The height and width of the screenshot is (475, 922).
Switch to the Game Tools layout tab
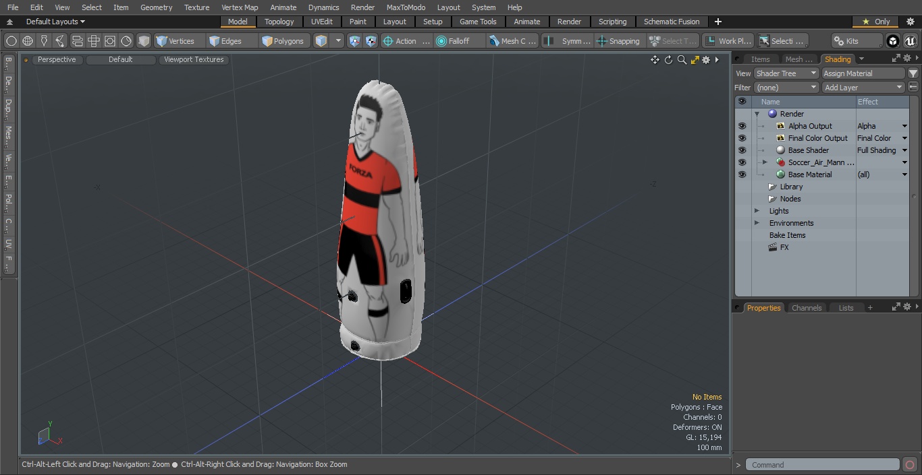coord(478,22)
